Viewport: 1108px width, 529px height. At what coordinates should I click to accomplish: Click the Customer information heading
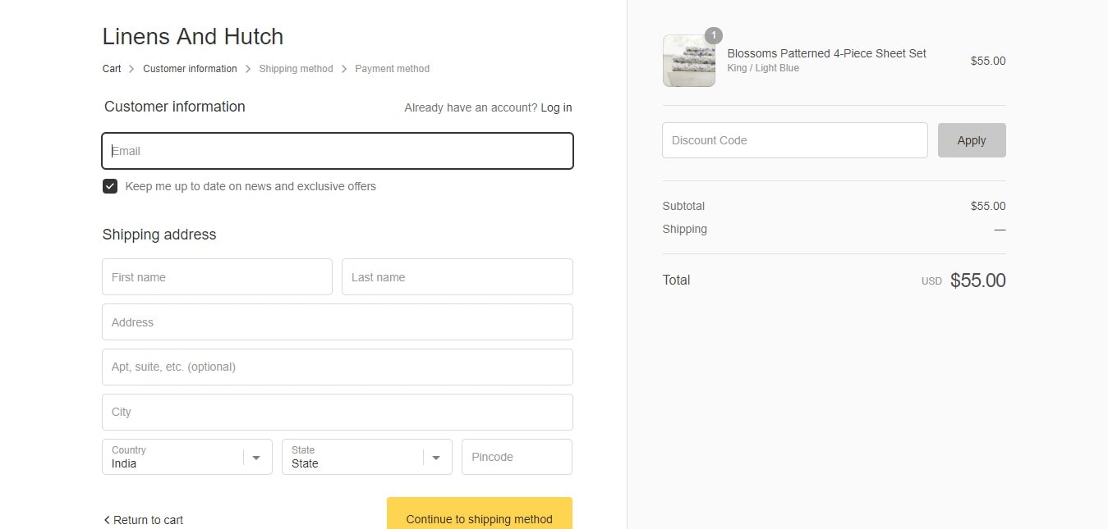tap(175, 107)
